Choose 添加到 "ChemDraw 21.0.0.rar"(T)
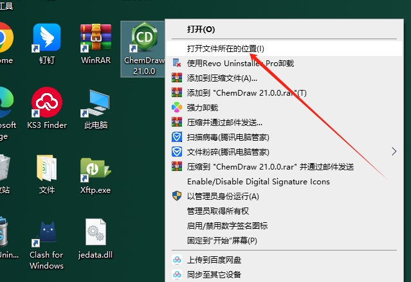 (284, 93)
